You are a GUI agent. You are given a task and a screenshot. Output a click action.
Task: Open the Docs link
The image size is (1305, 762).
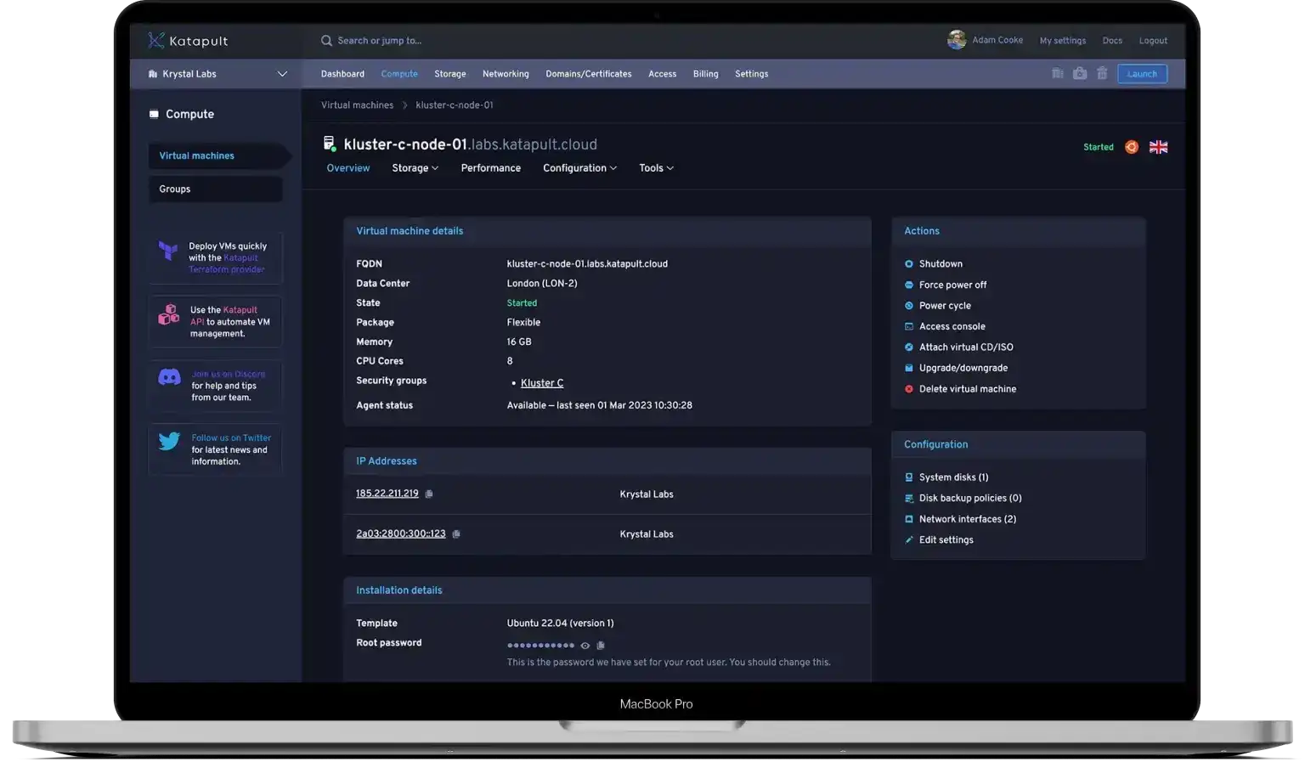(1112, 41)
